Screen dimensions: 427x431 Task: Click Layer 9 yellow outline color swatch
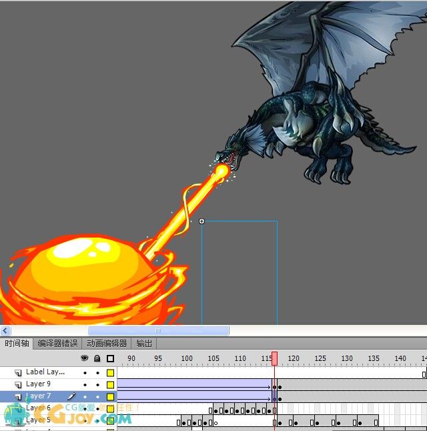click(x=110, y=385)
